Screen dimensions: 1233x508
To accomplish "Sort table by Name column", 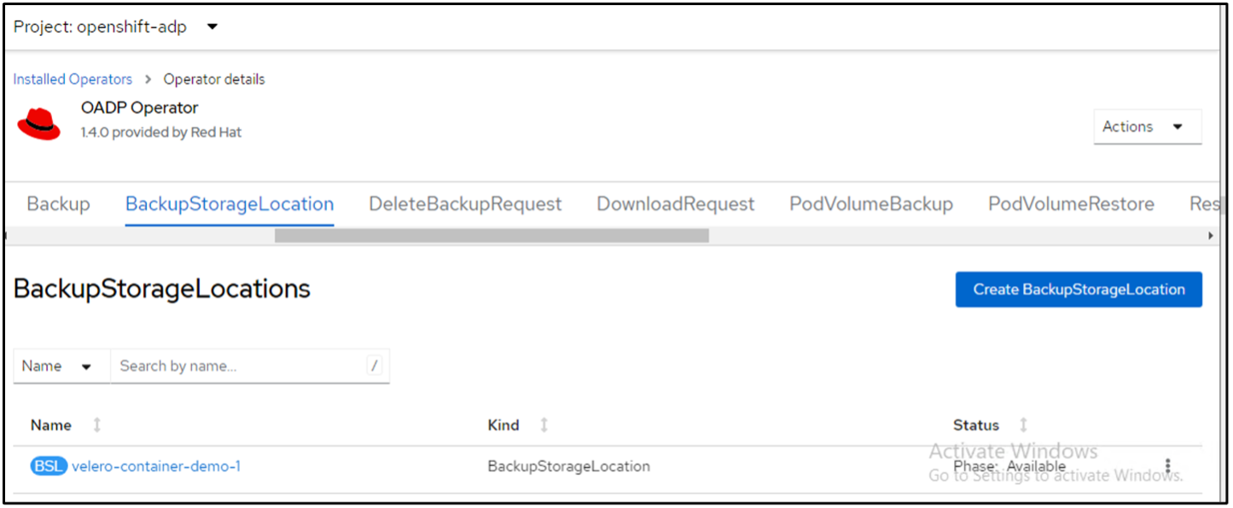I will coord(96,425).
